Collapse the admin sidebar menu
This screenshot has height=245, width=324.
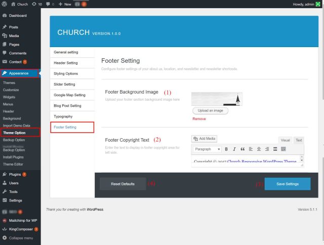[20, 238]
